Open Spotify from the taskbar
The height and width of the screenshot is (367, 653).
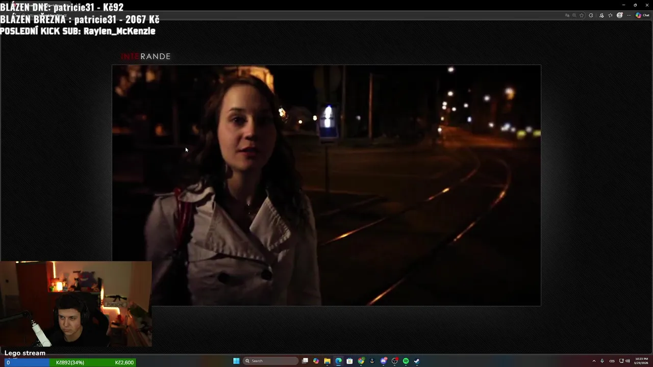406,361
